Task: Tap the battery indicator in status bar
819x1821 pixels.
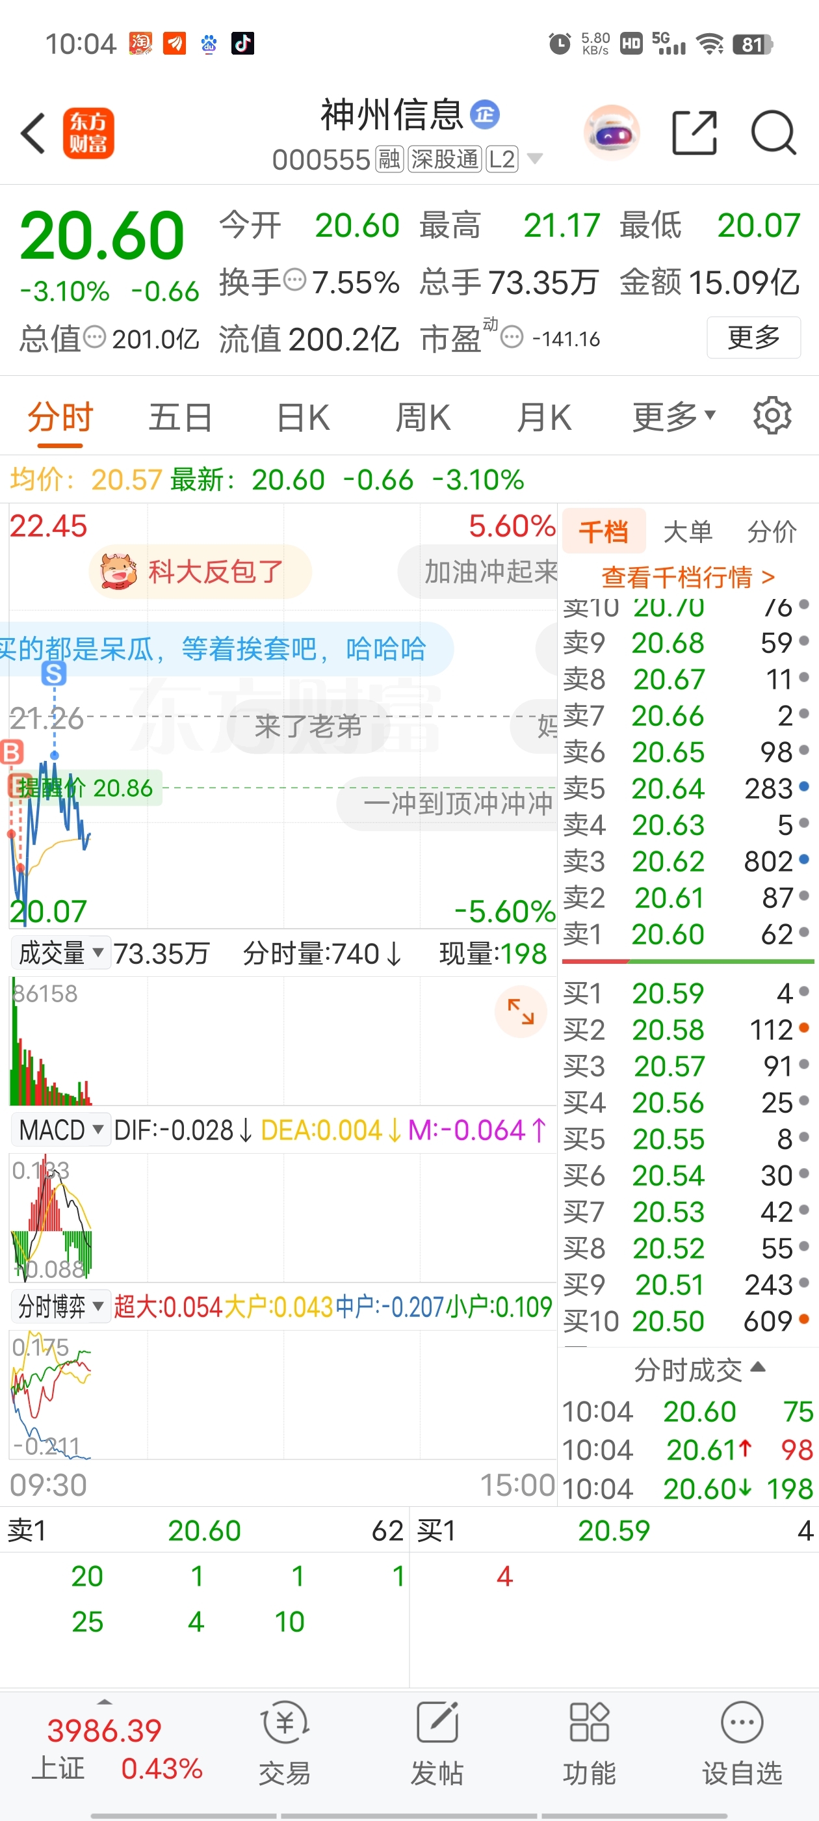Action: point(753,44)
